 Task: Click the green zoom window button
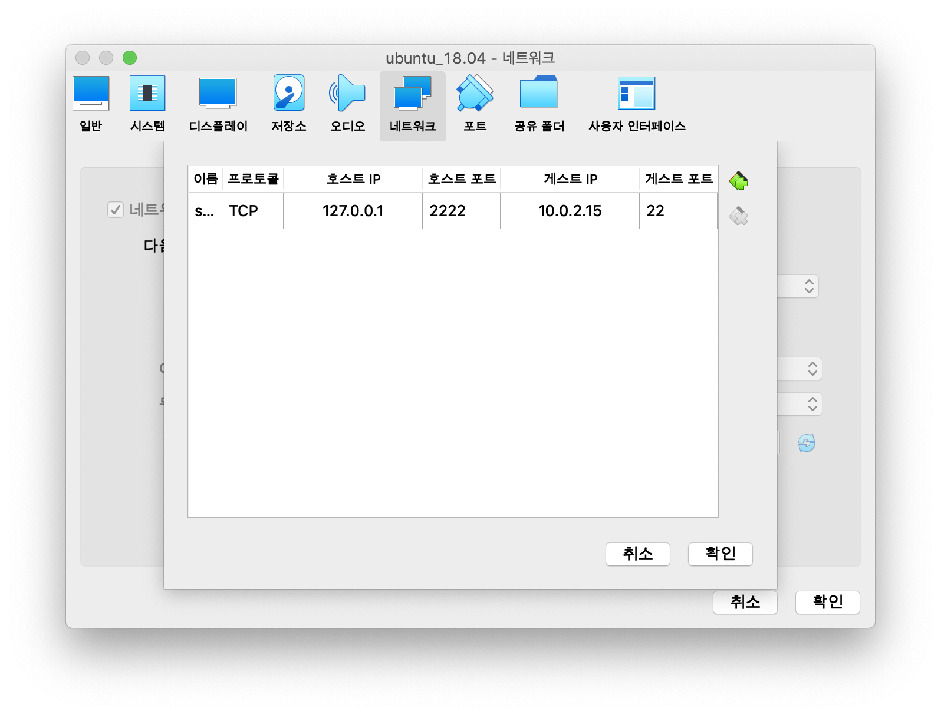tap(130, 58)
